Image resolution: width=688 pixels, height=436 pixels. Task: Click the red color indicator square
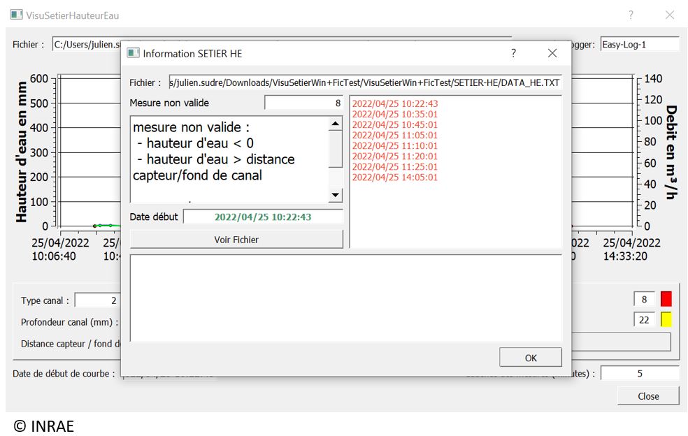[666, 299]
